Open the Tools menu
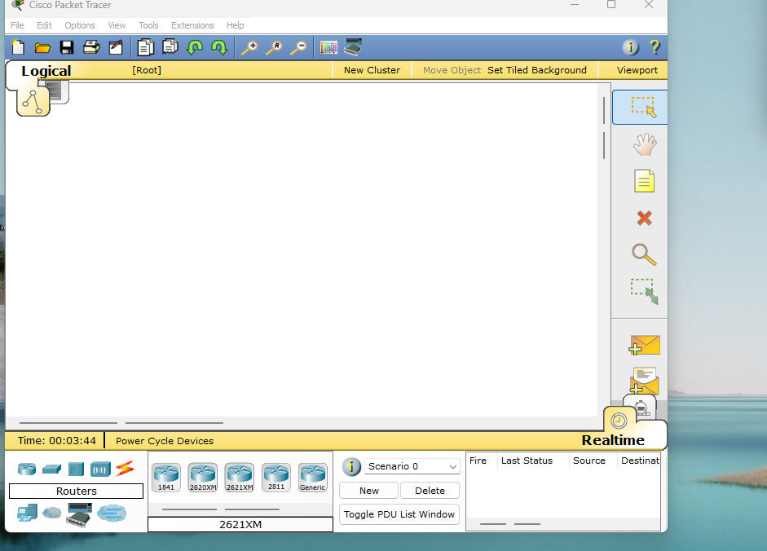 click(148, 25)
